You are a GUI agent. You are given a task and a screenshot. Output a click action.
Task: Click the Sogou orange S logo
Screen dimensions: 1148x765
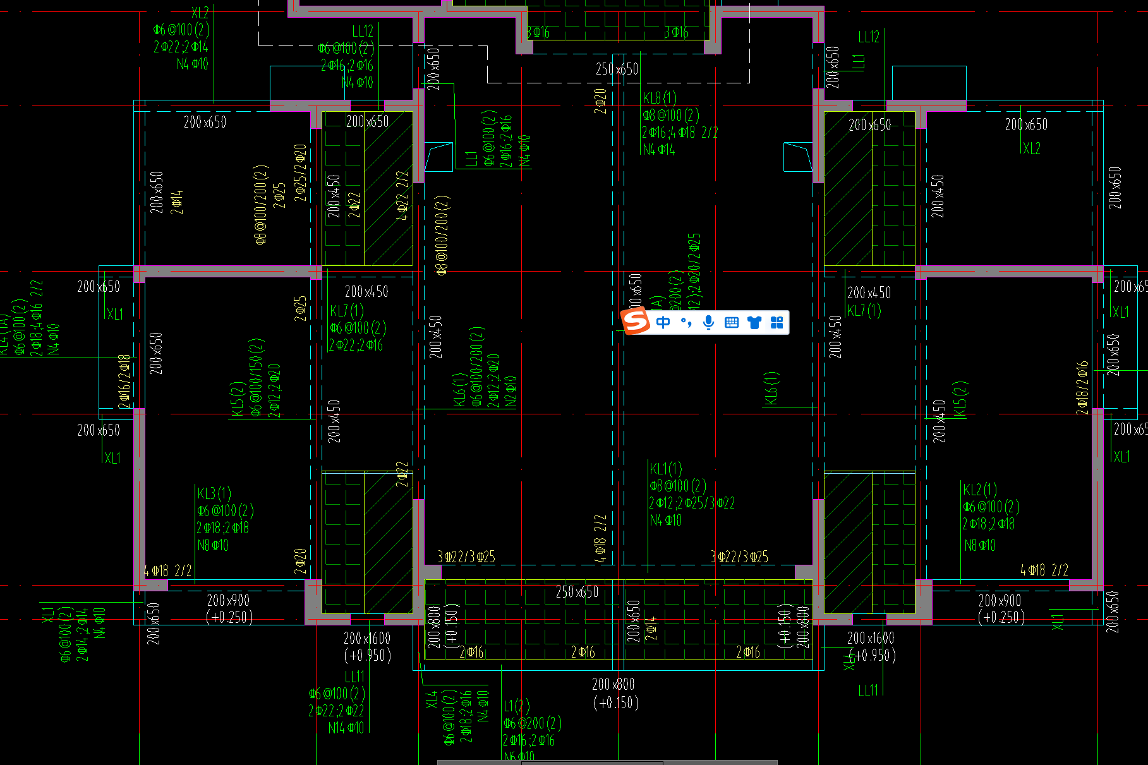point(636,321)
